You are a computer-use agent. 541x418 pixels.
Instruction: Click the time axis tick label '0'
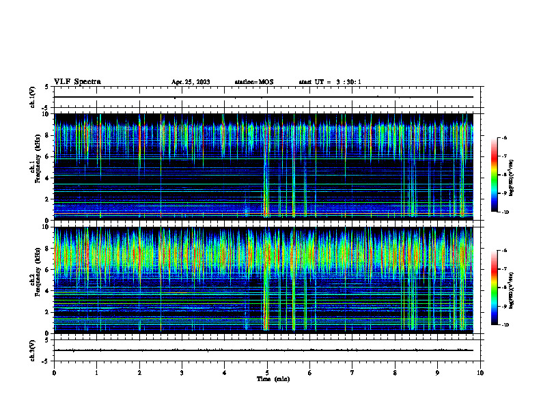coord(54,373)
